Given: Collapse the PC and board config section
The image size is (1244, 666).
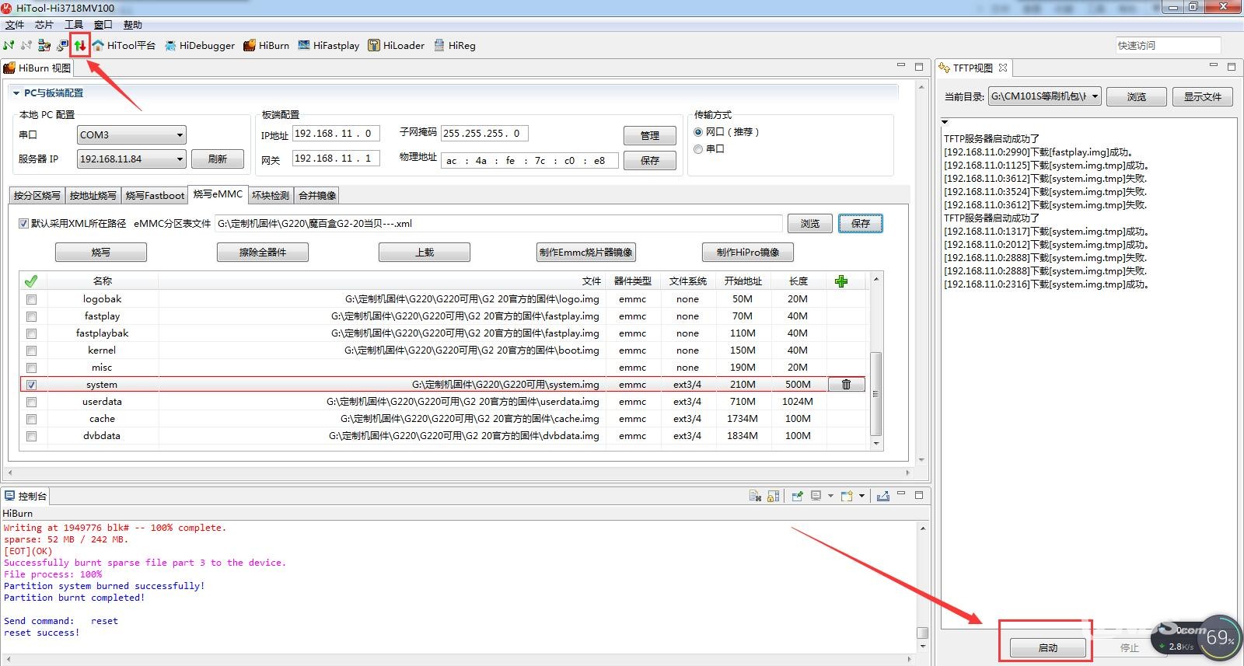Looking at the screenshot, I should pos(16,93).
